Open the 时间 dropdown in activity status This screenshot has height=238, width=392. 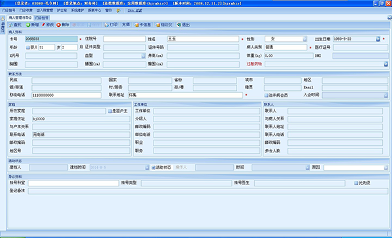click(308, 167)
